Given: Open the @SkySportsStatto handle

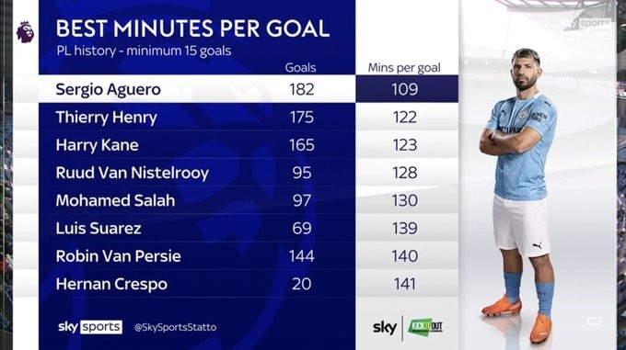Looking at the screenshot, I should pyautogui.click(x=175, y=327).
